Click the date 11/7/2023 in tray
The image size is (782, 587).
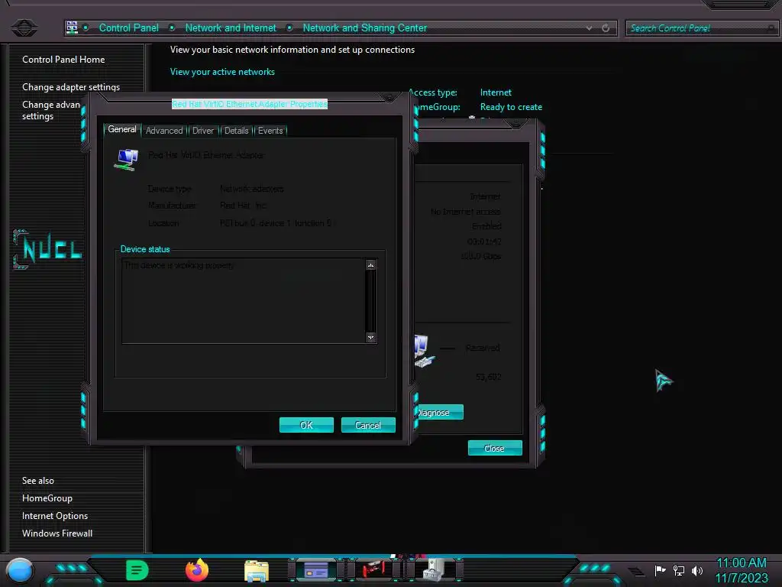click(742, 578)
